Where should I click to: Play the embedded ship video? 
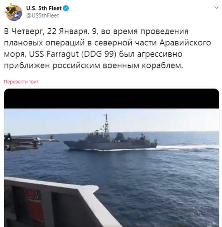pyautogui.click(x=111, y=158)
